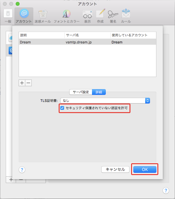Confirm with the OK button
The width and height of the screenshot is (175, 199).
[145, 169]
